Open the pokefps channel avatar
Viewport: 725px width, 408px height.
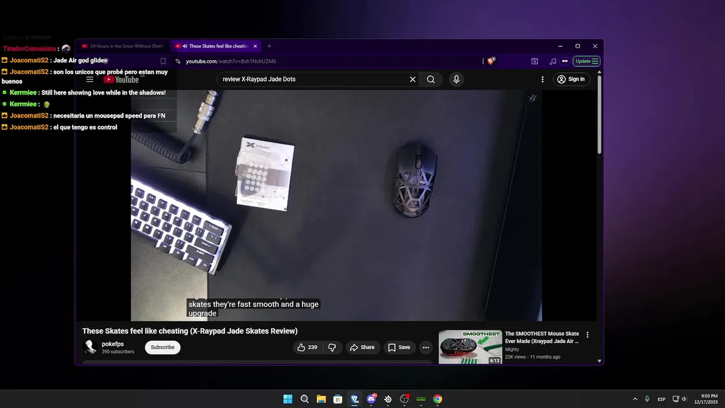click(x=89, y=347)
